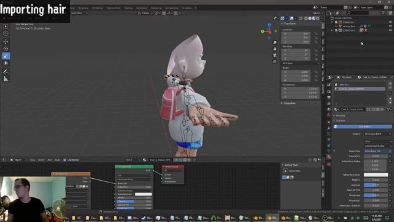
Task: Open Subsurface Color swatch in properties
Action: (x=376, y=175)
